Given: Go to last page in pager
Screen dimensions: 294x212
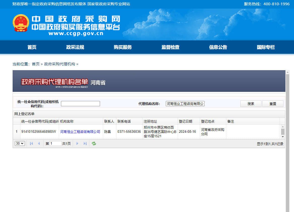Looking at the screenshot, I should [85, 143].
